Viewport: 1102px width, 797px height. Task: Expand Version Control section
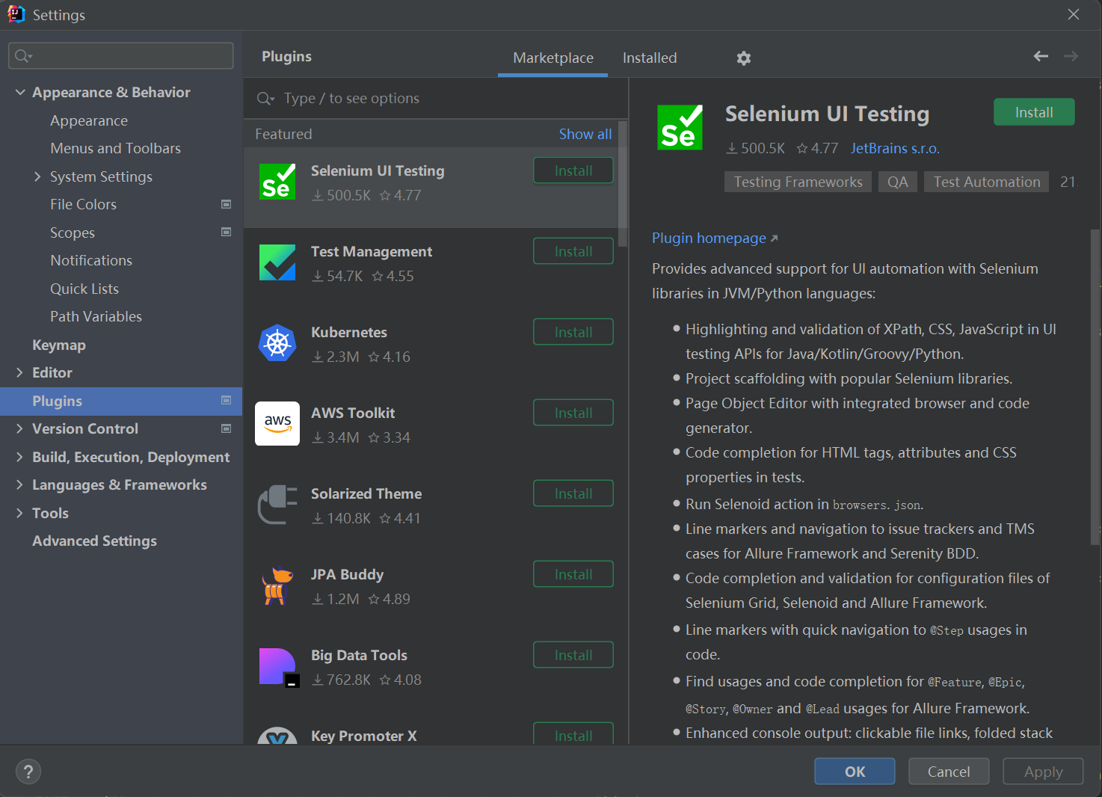pos(19,428)
